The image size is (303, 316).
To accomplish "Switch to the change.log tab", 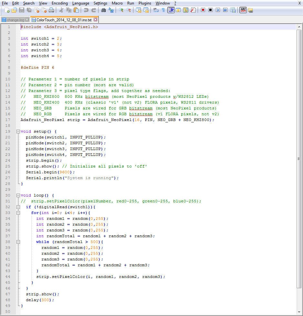I will (15, 20).
